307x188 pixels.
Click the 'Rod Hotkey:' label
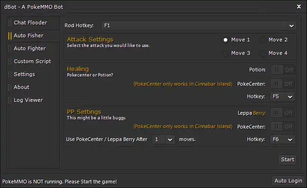(79, 26)
